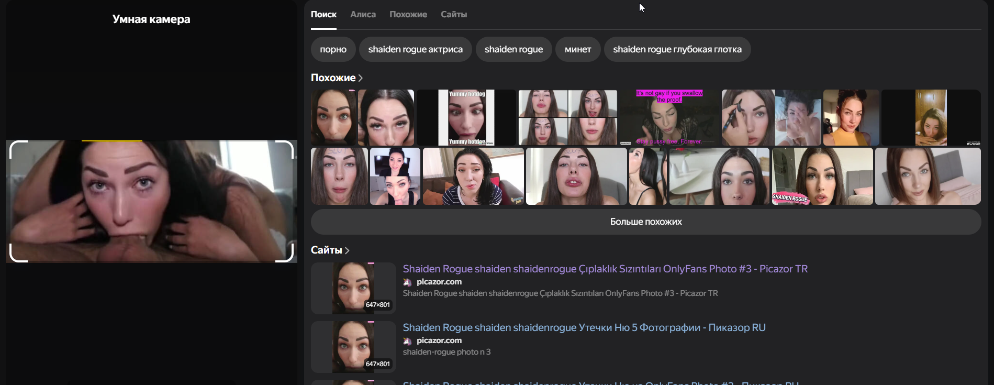The height and width of the screenshot is (385, 994).
Task: Open the similar image labeled 'SHAIDEN ROGUE'
Action: click(822, 176)
